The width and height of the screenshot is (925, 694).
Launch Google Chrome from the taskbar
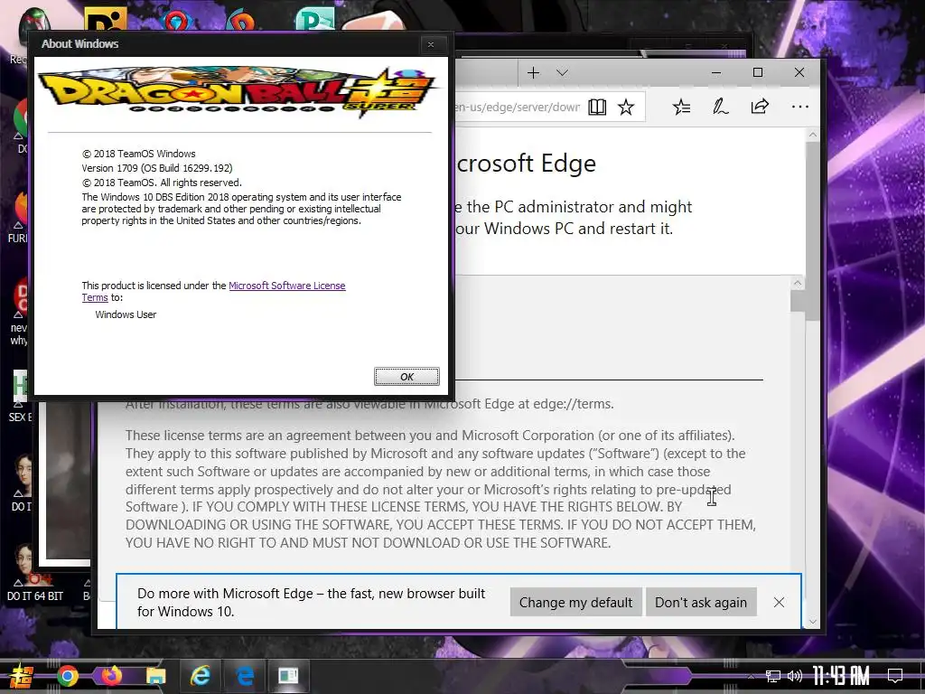pyautogui.click(x=68, y=676)
